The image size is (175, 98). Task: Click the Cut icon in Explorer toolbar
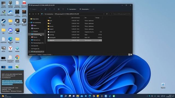41,9
